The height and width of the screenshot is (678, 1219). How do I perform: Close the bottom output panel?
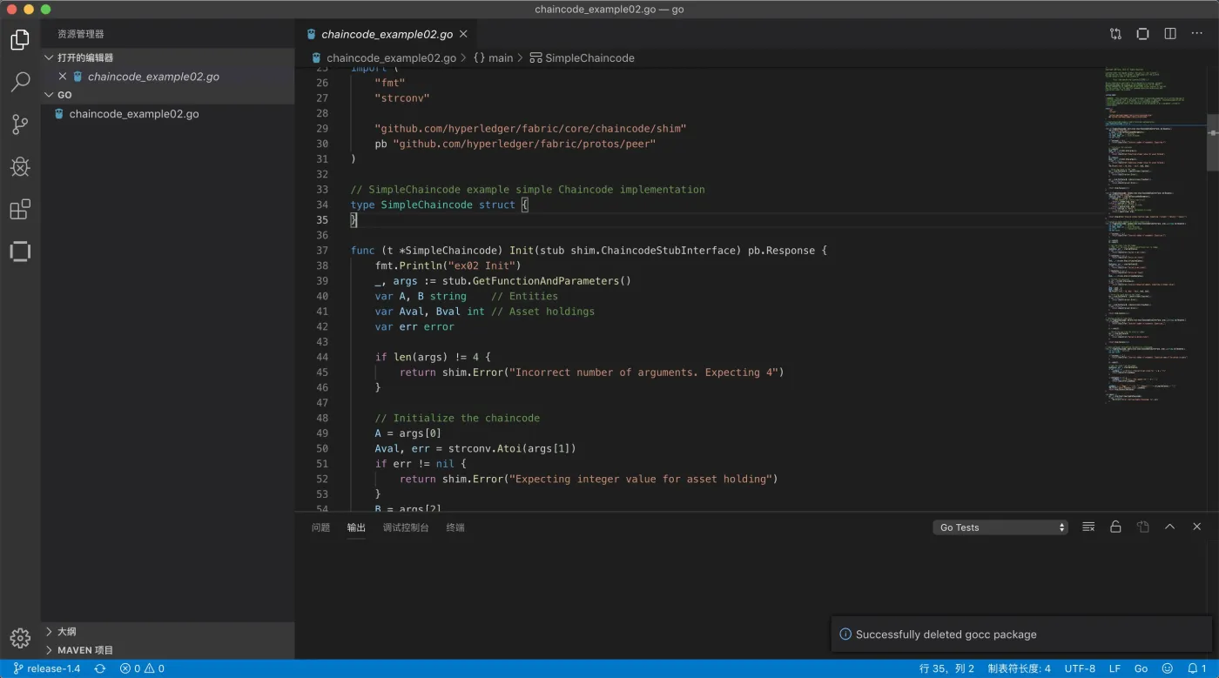click(x=1197, y=527)
